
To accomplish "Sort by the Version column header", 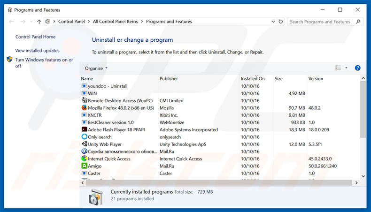I will (333, 78).
